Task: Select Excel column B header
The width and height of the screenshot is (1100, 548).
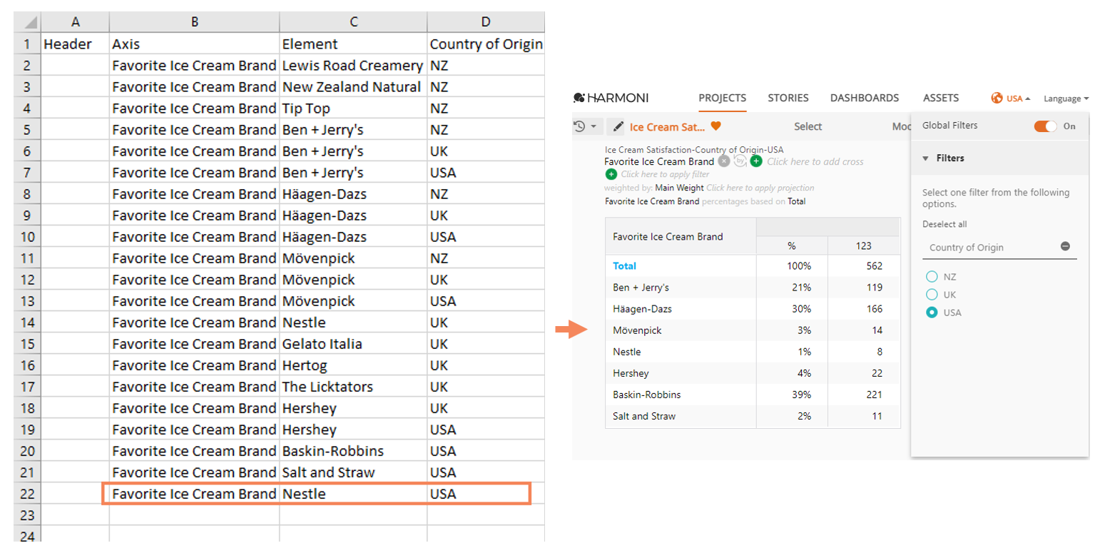Action: [194, 22]
